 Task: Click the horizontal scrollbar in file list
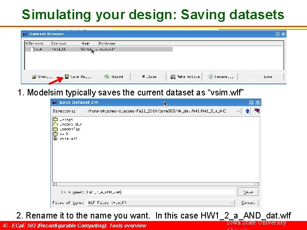point(156,184)
